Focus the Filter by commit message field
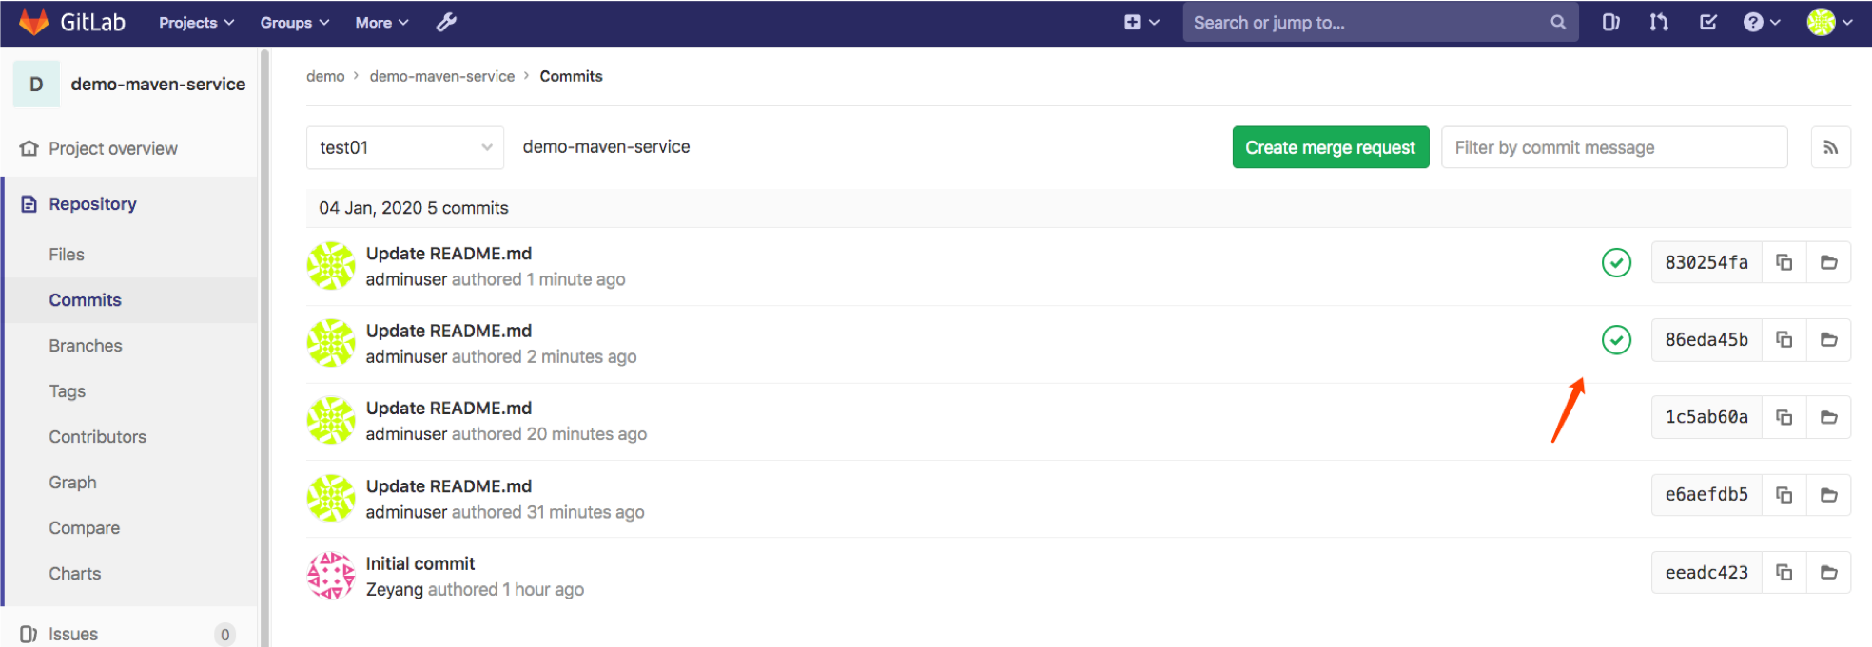The height and width of the screenshot is (647, 1872). [1614, 147]
